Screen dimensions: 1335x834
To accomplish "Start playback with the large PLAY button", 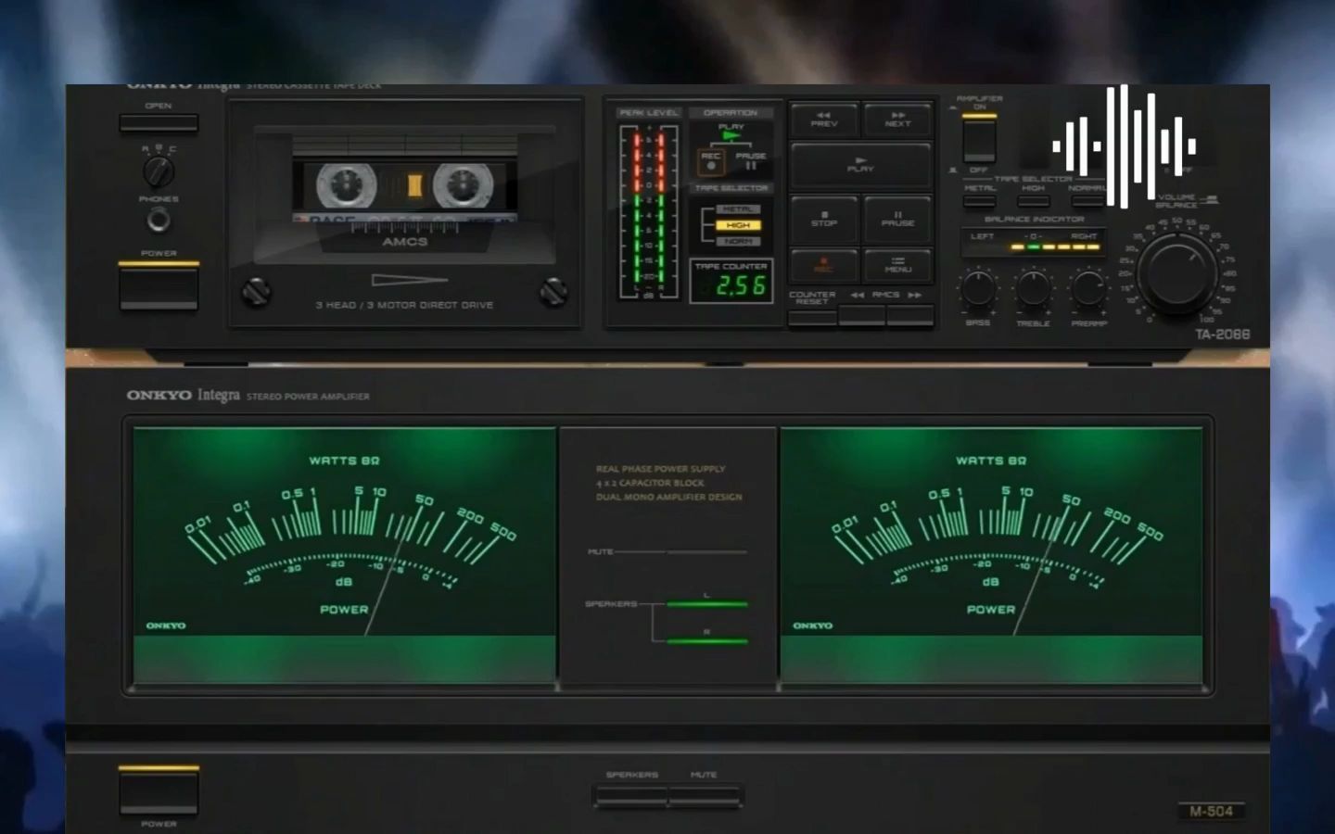I will tap(860, 166).
